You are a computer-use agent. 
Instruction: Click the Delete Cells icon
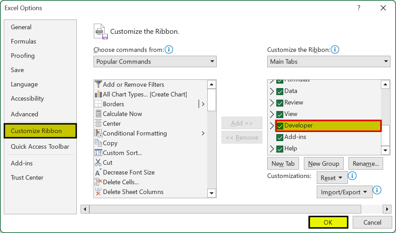click(98, 182)
